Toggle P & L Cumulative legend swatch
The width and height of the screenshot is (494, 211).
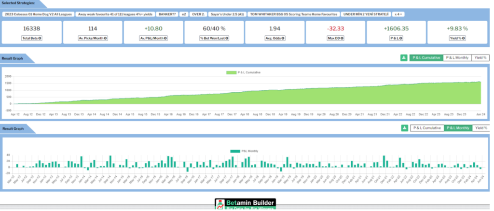pos(231,72)
